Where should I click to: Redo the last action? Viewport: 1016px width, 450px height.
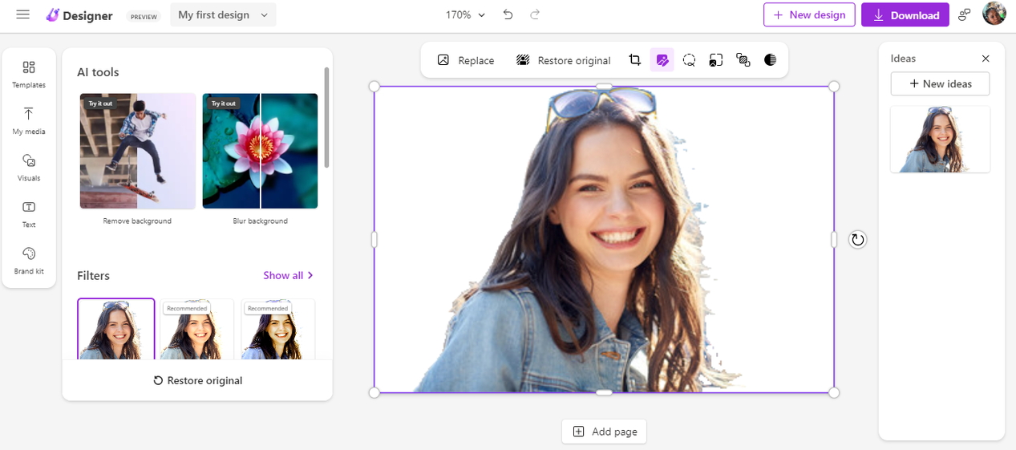tap(535, 14)
